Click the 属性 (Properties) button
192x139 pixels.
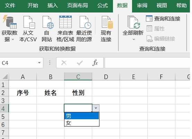click(156, 29)
